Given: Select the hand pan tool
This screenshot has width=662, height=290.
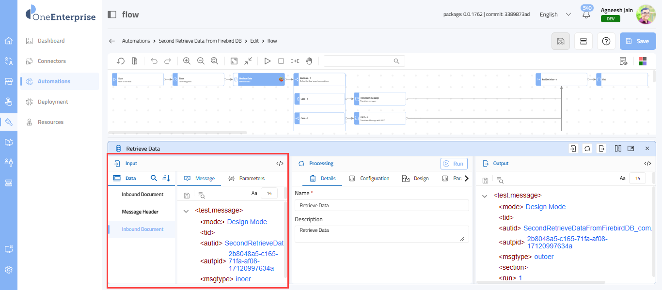Looking at the screenshot, I should [x=309, y=61].
